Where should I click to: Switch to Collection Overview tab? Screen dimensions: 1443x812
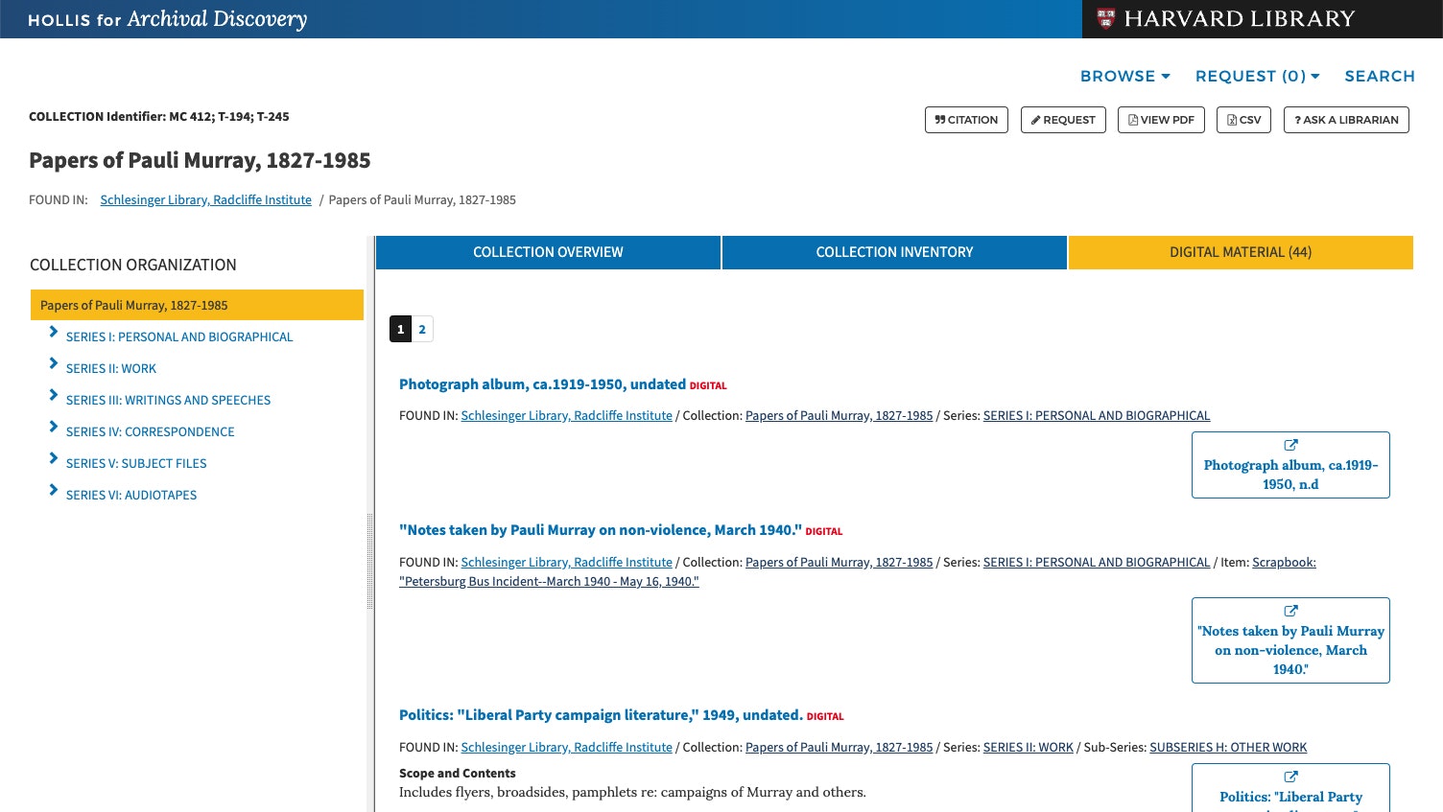tap(548, 252)
